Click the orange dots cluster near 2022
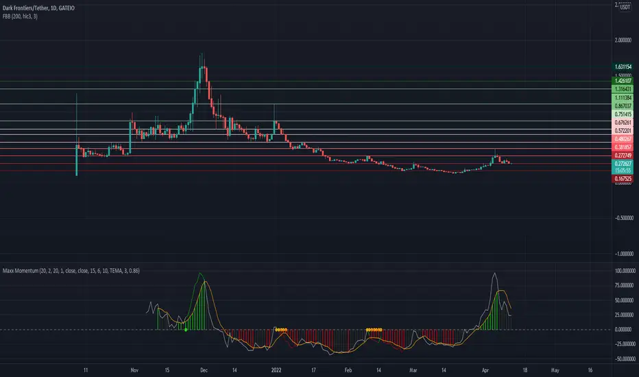 pyautogui.click(x=281, y=329)
